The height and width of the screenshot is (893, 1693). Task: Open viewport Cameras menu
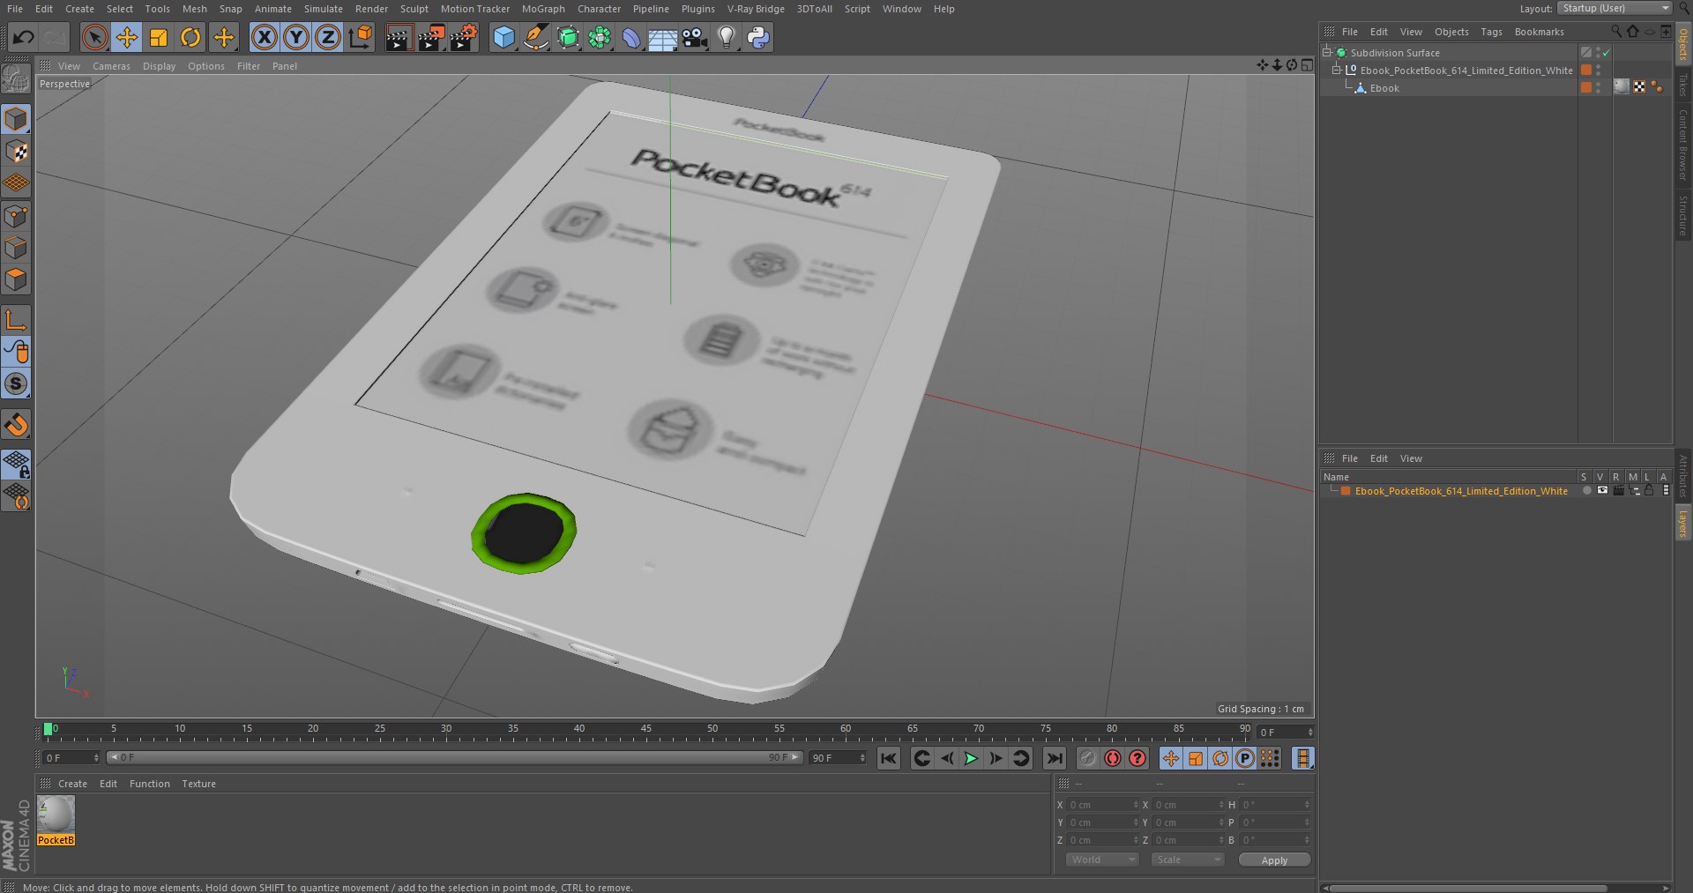(111, 66)
